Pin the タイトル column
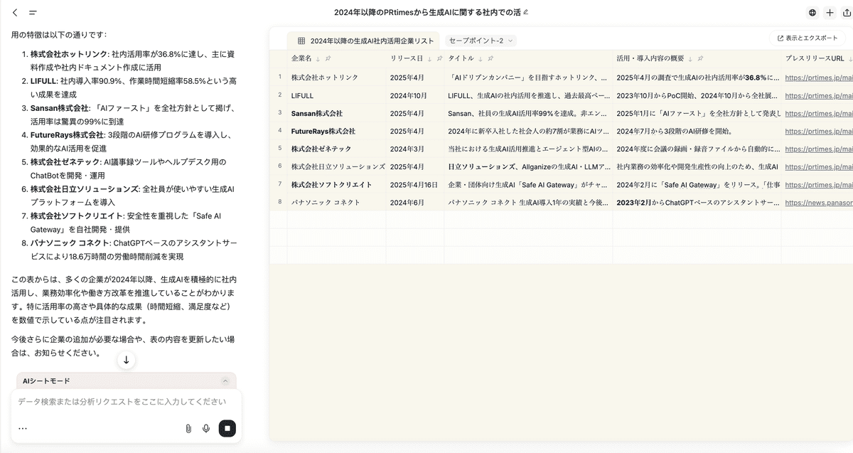853x453 pixels. tap(490, 58)
